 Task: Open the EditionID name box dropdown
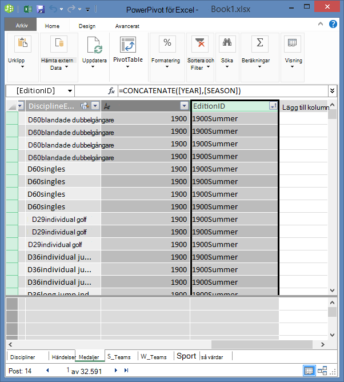pos(70,91)
